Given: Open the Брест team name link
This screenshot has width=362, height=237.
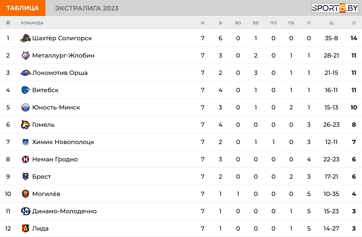Looking at the screenshot, I should 41,177.
